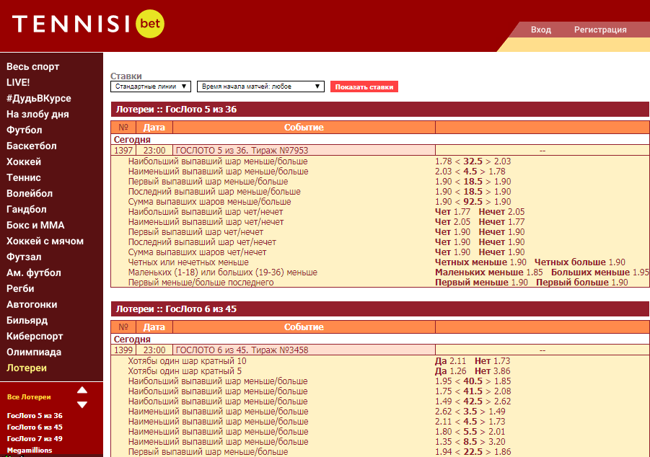Click the Показать ставки button
Screen dimensions: 650x457
pyautogui.click(x=364, y=86)
